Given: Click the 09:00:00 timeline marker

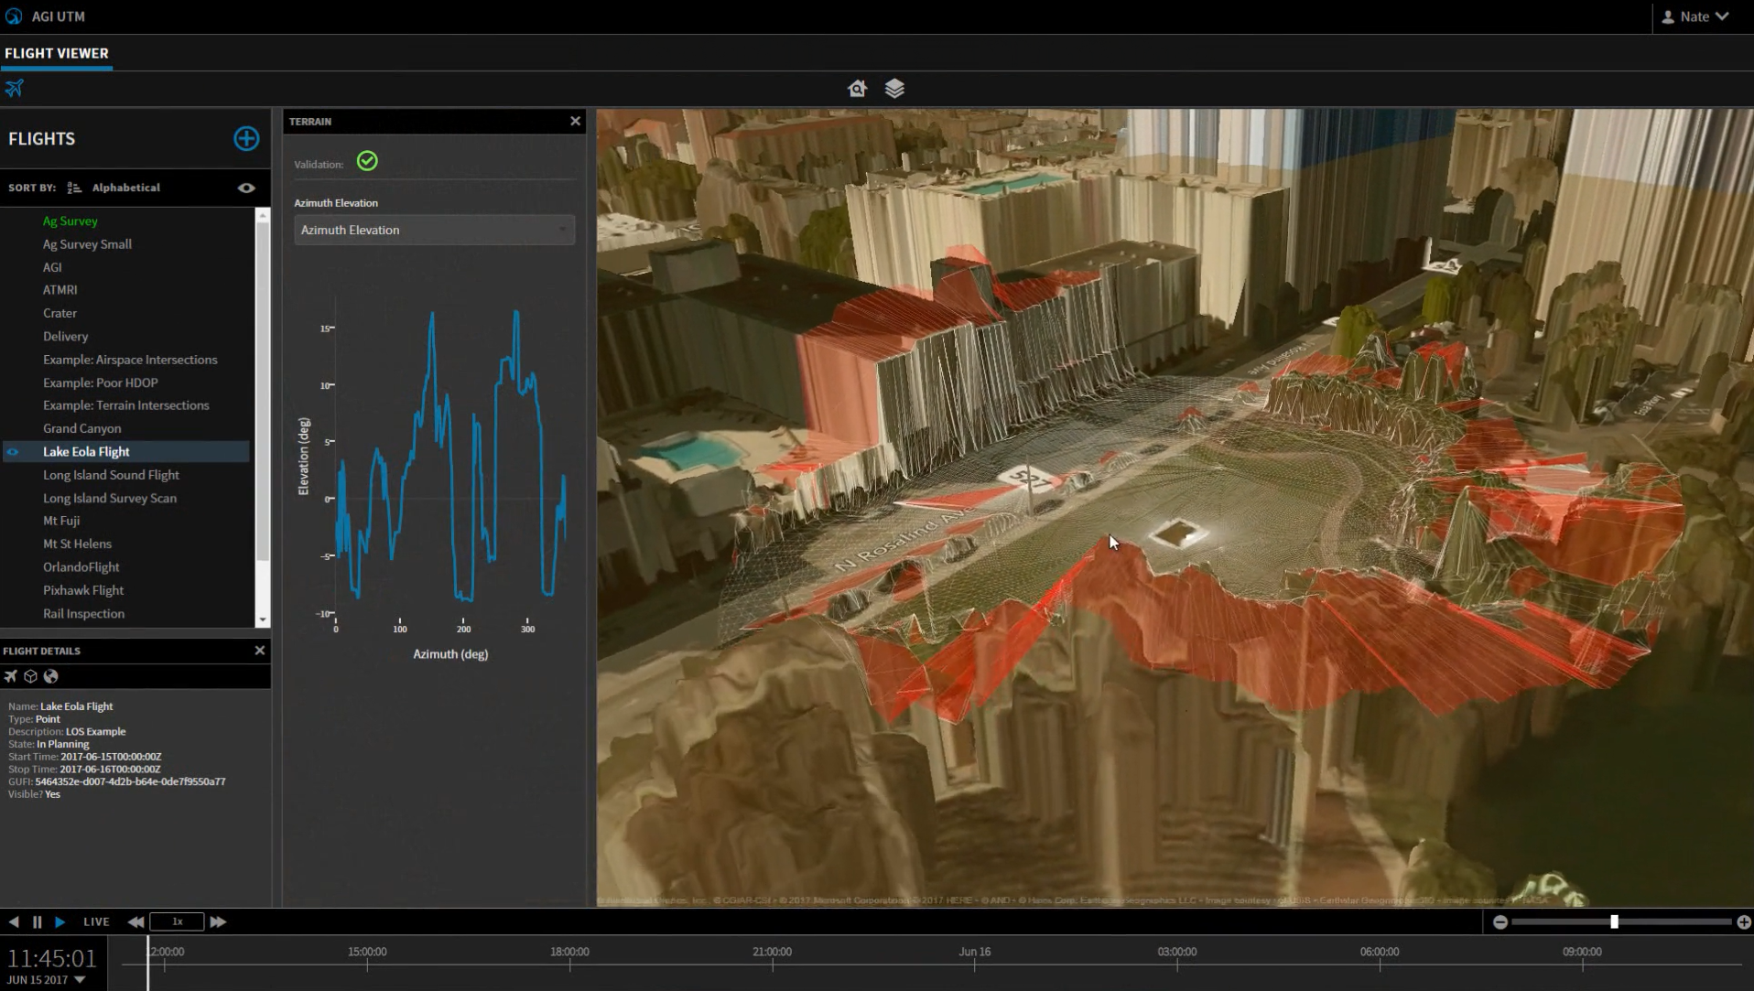Looking at the screenshot, I should (x=1582, y=952).
